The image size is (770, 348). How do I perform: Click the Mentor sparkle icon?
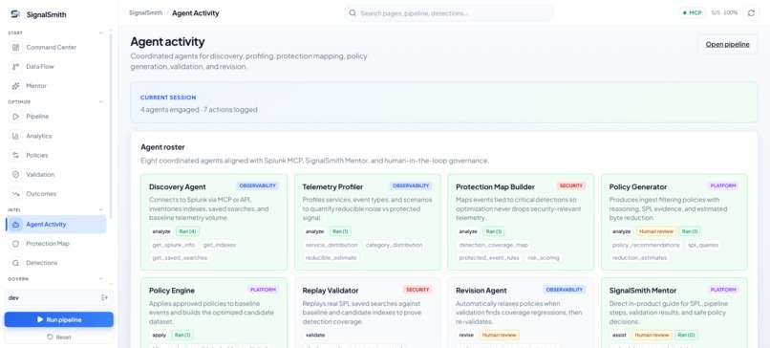pos(15,85)
